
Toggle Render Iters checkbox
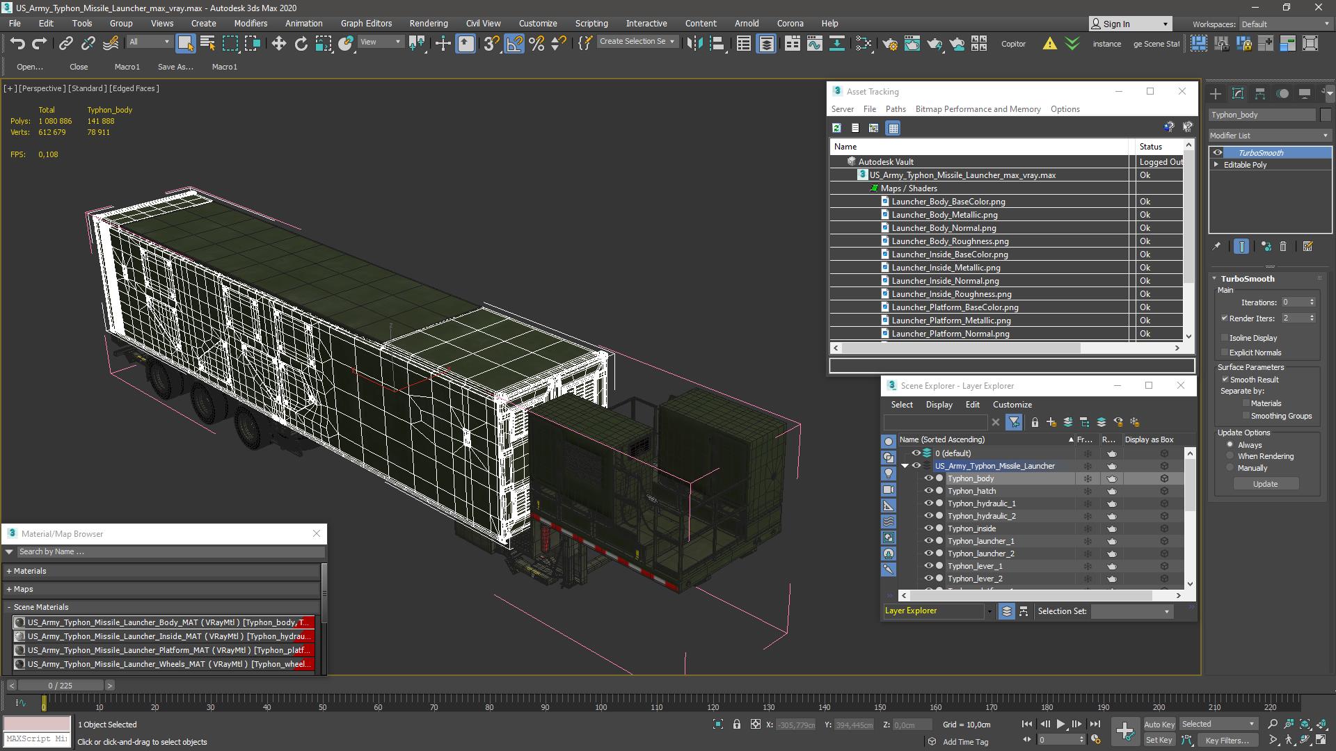(1224, 318)
